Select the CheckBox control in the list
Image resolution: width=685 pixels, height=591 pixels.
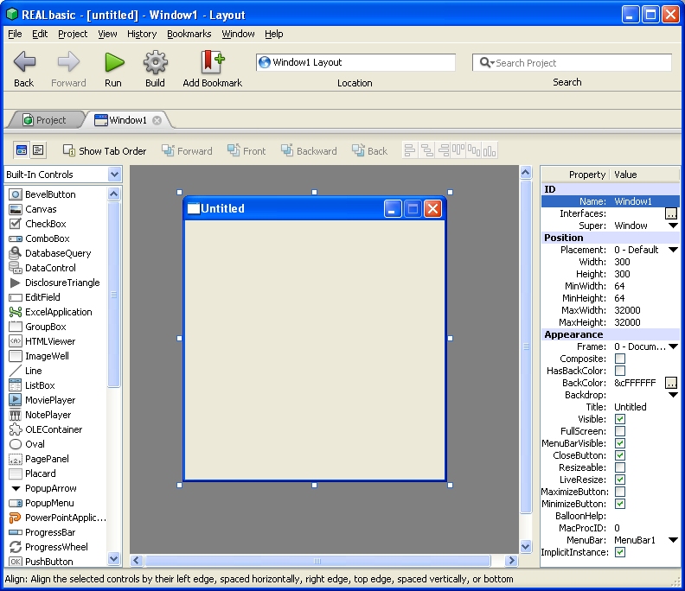37,224
